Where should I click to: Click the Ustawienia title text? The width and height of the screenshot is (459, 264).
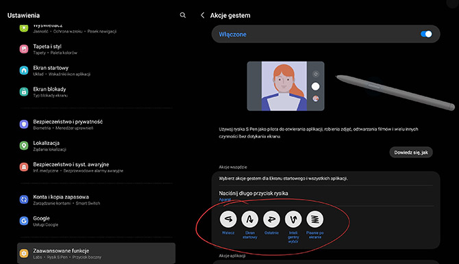pyautogui.click(x=23, y=16)
